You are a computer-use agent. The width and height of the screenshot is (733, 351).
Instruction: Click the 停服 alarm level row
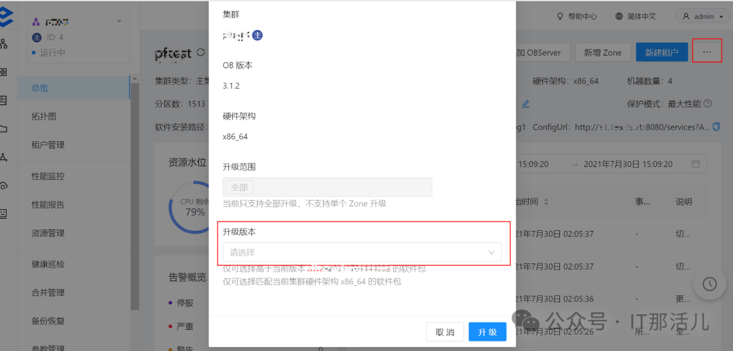[181, 303]
